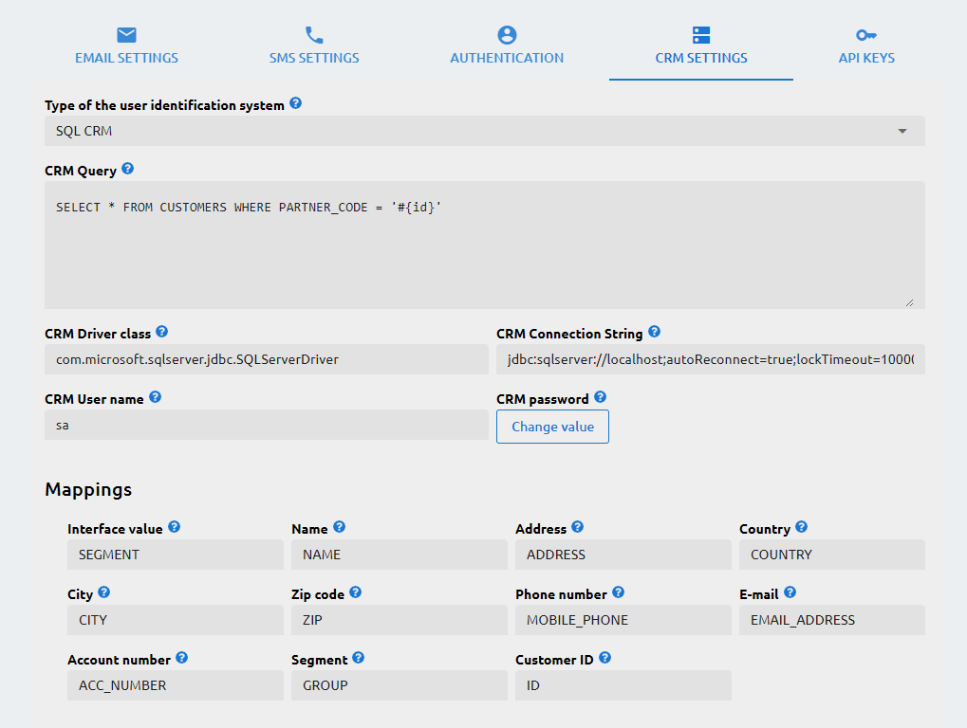The width and height of the screenshot is (967, 728).
Task: Select the MOBILE_PHONE mapping field
Action: point(623,620)
